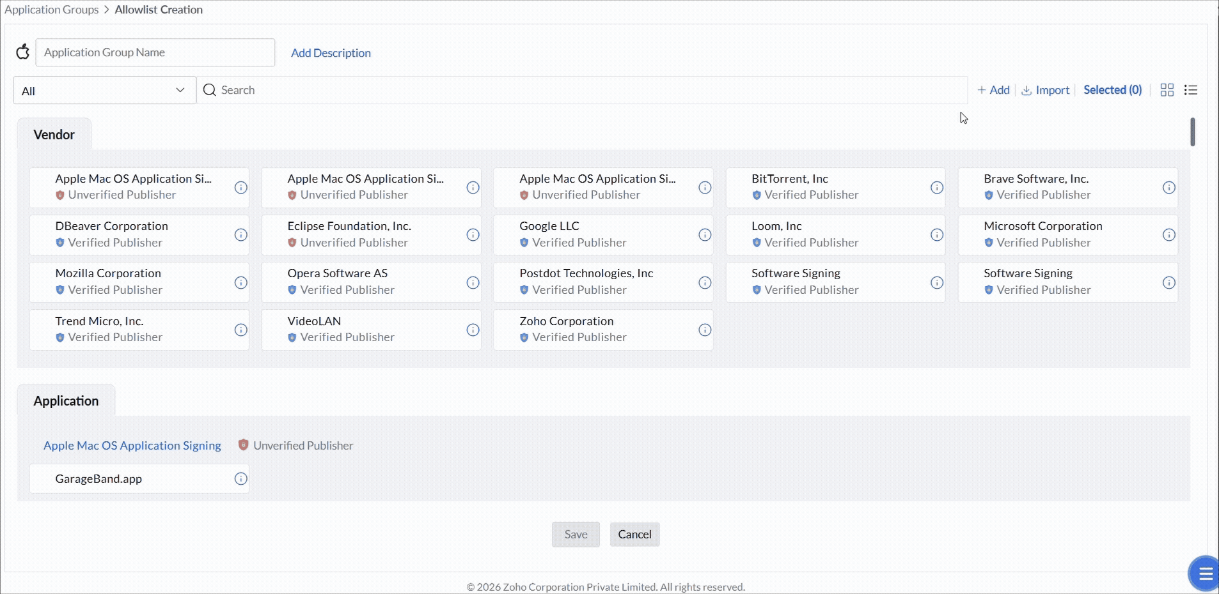Open Apple Mac OS Application Signing link
The width and height of the screenshot is (1219, 594).
[132, 445]
